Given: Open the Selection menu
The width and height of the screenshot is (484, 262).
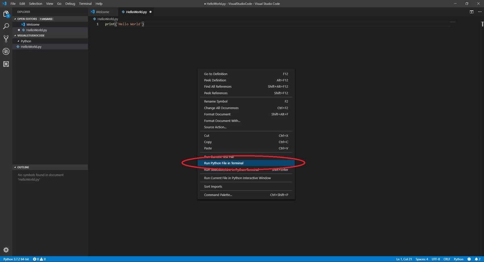Looking at the screenshot, I should click(x=35, y=4).
